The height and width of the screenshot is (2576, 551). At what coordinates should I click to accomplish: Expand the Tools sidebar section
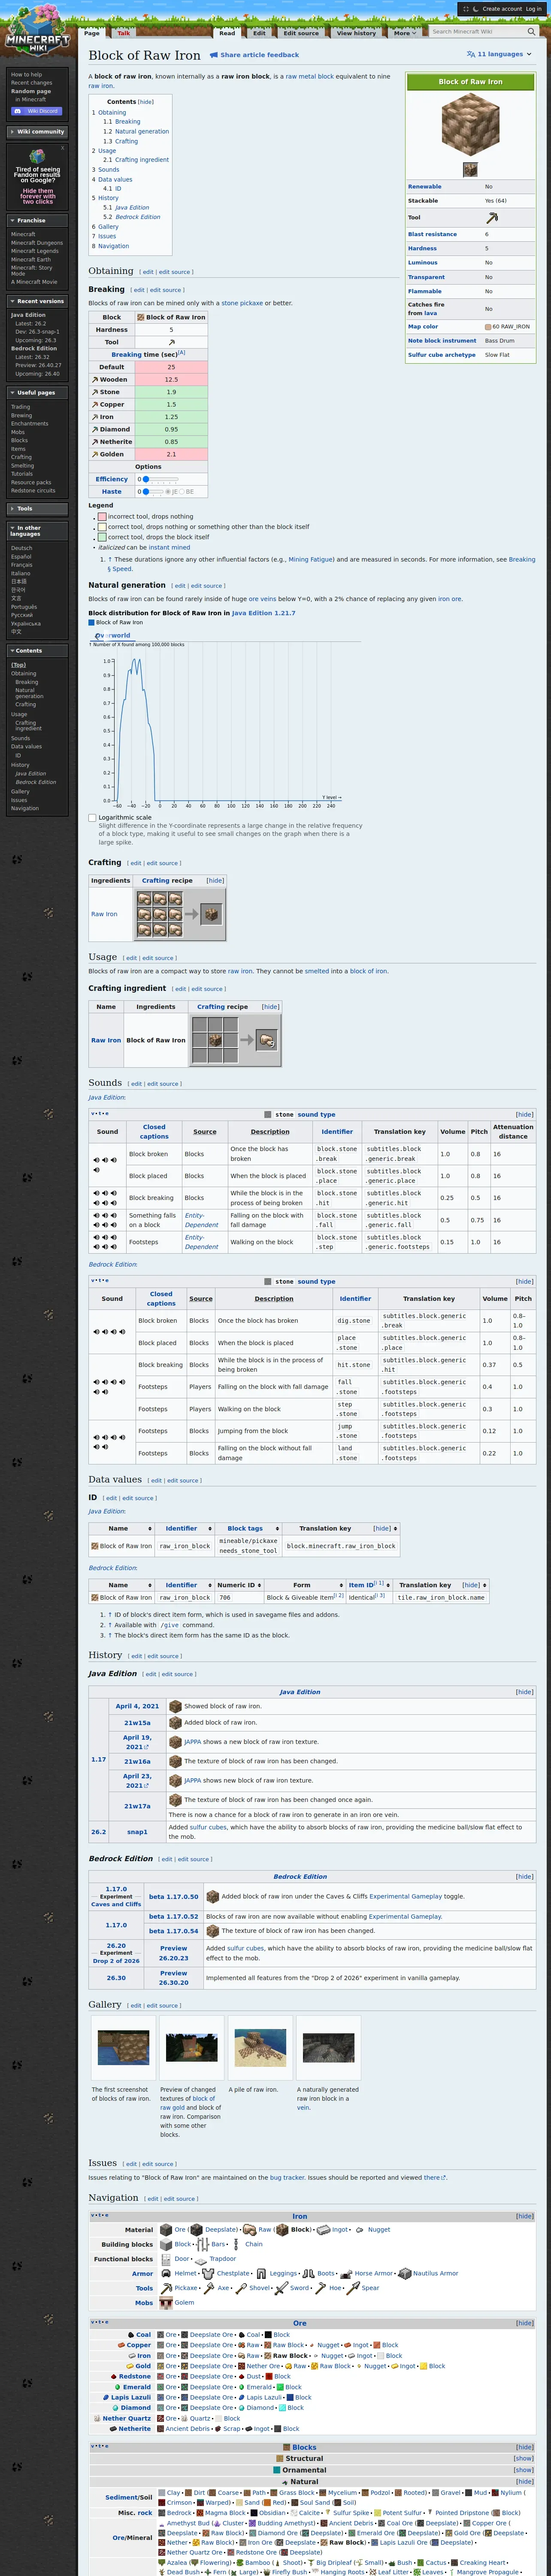(37, 509)
